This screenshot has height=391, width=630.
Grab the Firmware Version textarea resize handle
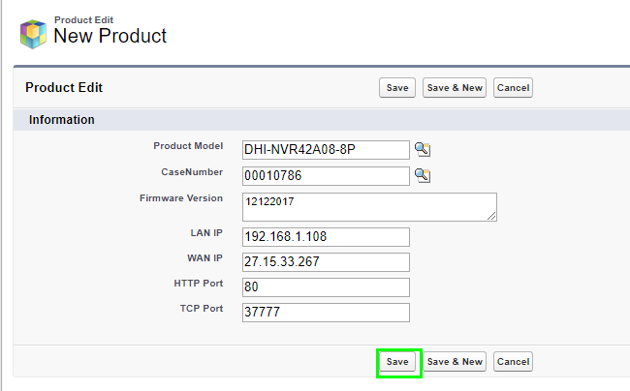pyautogui.click(x=492, y=217)
